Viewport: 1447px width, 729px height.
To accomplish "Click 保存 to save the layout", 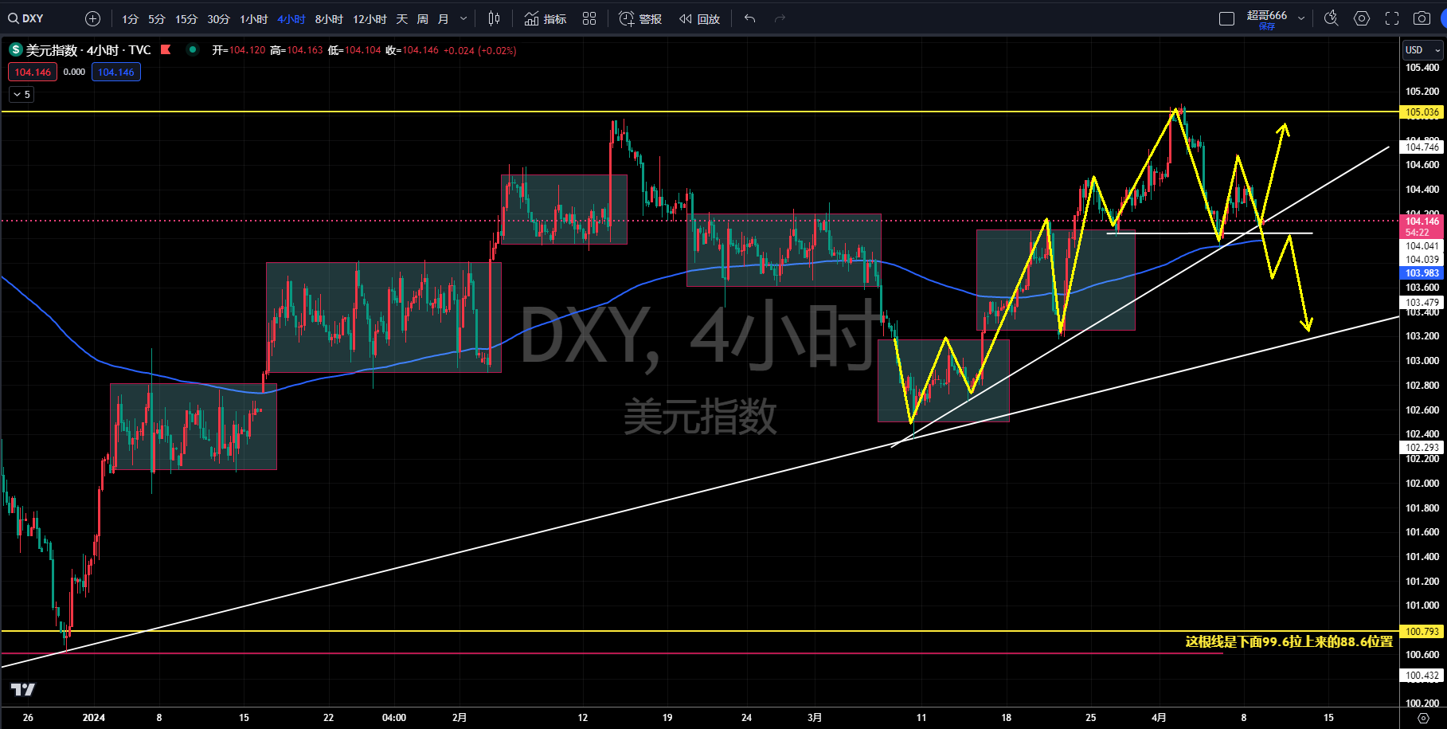I will pos(1267,26).
